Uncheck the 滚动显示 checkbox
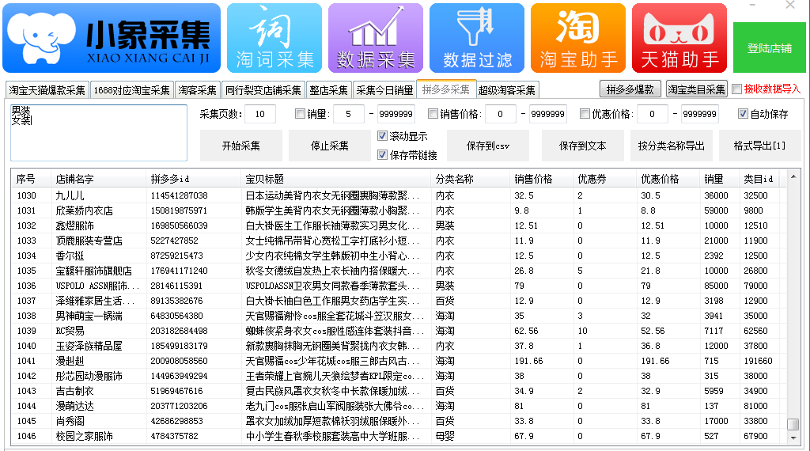810x451 pixels. pyautogui.click(x=382, y=136)
